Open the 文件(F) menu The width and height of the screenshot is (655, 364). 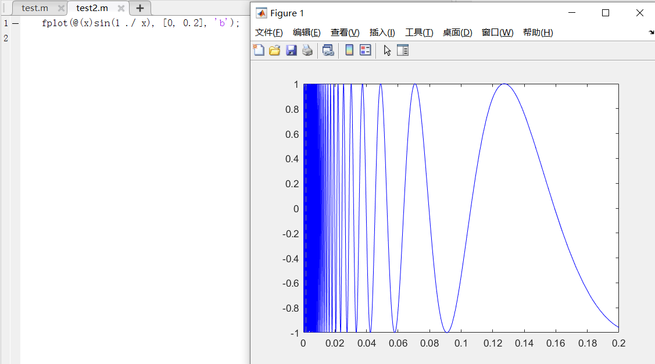(269, 33)
